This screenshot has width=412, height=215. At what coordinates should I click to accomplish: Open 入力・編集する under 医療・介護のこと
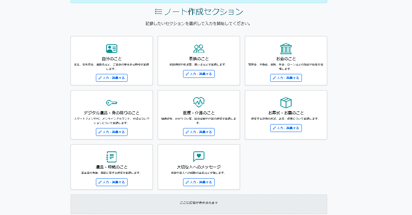coord(199,132)
